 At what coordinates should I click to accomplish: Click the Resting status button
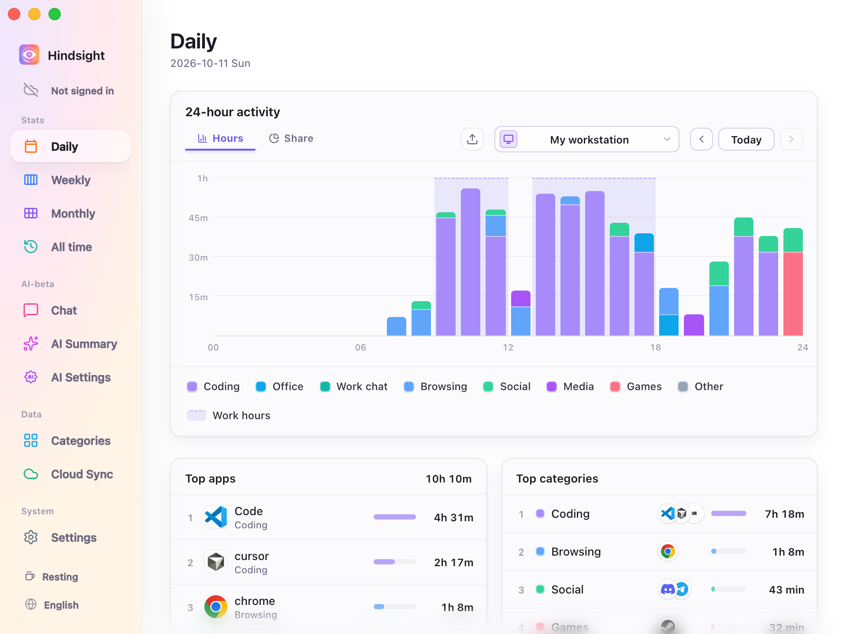[52, 576]
